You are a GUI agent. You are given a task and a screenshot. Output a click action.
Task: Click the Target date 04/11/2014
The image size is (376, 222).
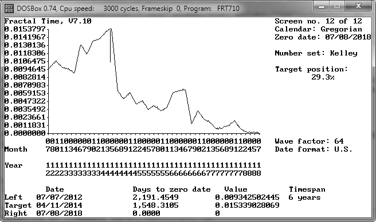pyautogui.click(x=59, y=205)
